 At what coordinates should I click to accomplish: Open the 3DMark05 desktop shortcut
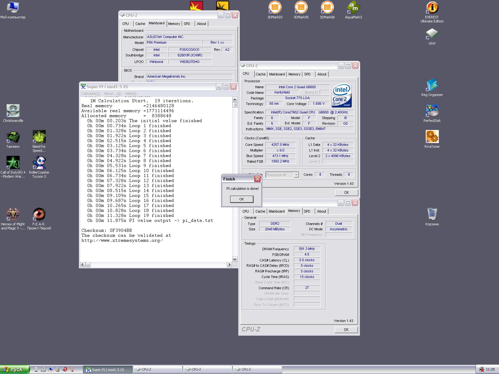pyautogui.click(x=301, y=10)
